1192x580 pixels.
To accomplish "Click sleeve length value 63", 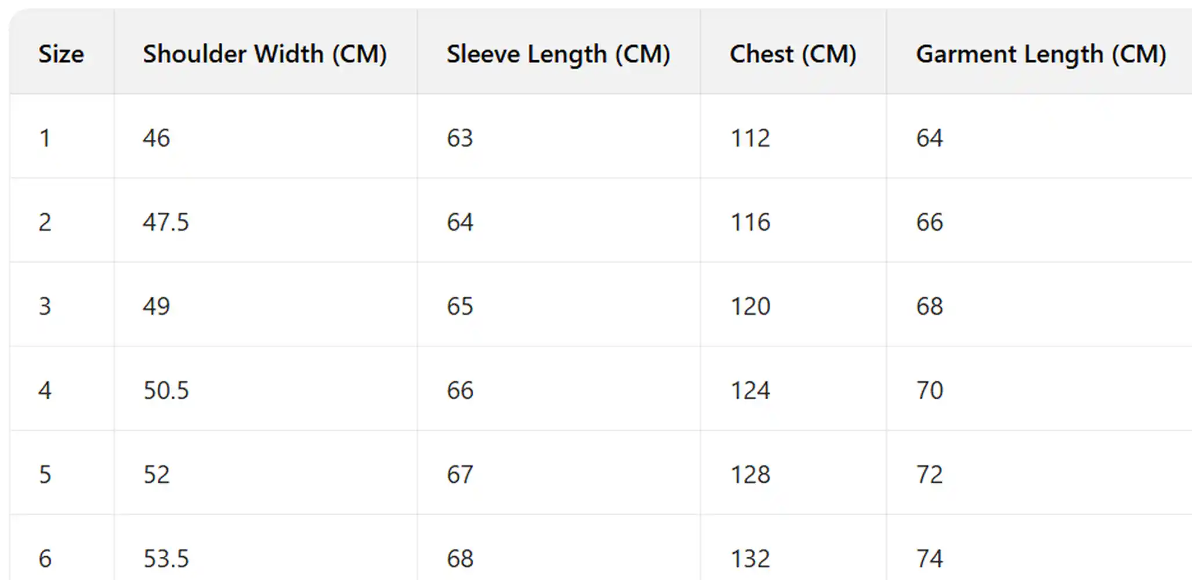I will click(460, 138).
